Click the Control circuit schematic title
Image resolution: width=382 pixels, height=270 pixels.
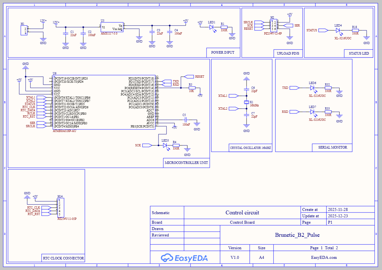click(242, 213)
